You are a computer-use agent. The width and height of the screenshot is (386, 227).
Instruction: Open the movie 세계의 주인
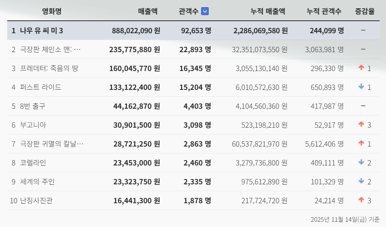37,182
